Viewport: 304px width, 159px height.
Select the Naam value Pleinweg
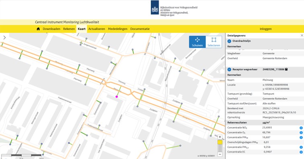coord(268,80)
